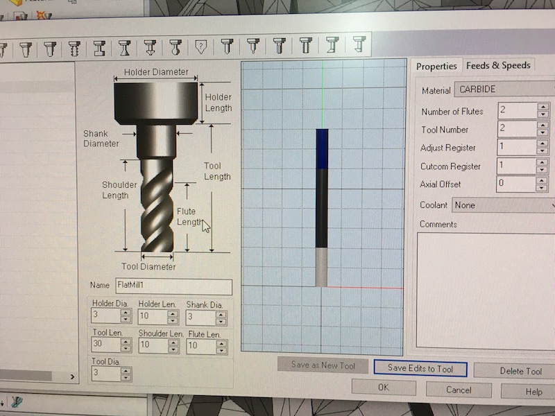Decrease Tool Number with down arrow
555x416 pixels.
click(x=543, y=132)
